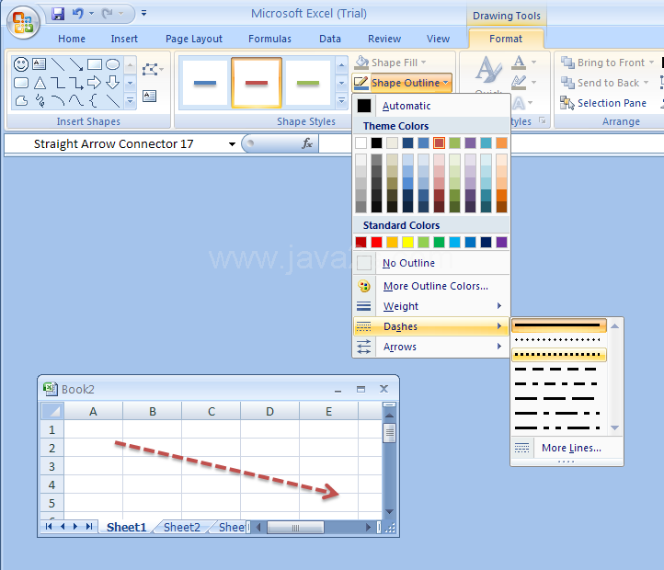Click Select All corner in Book2 grid
The width and height of the screenshot is (664, 570).
[x=52, y=411]
